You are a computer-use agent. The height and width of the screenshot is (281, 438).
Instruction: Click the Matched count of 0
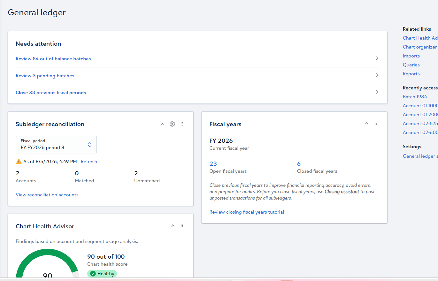(x=77, y=173)
